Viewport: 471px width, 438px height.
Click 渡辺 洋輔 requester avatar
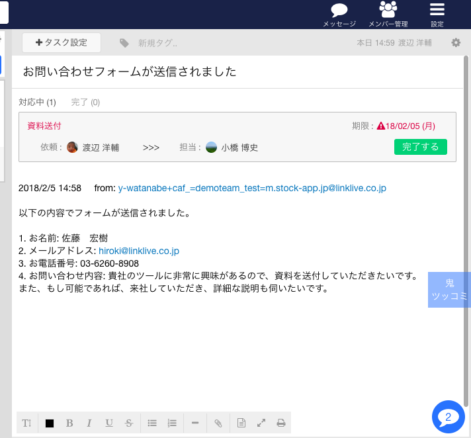tap(72, 147)
